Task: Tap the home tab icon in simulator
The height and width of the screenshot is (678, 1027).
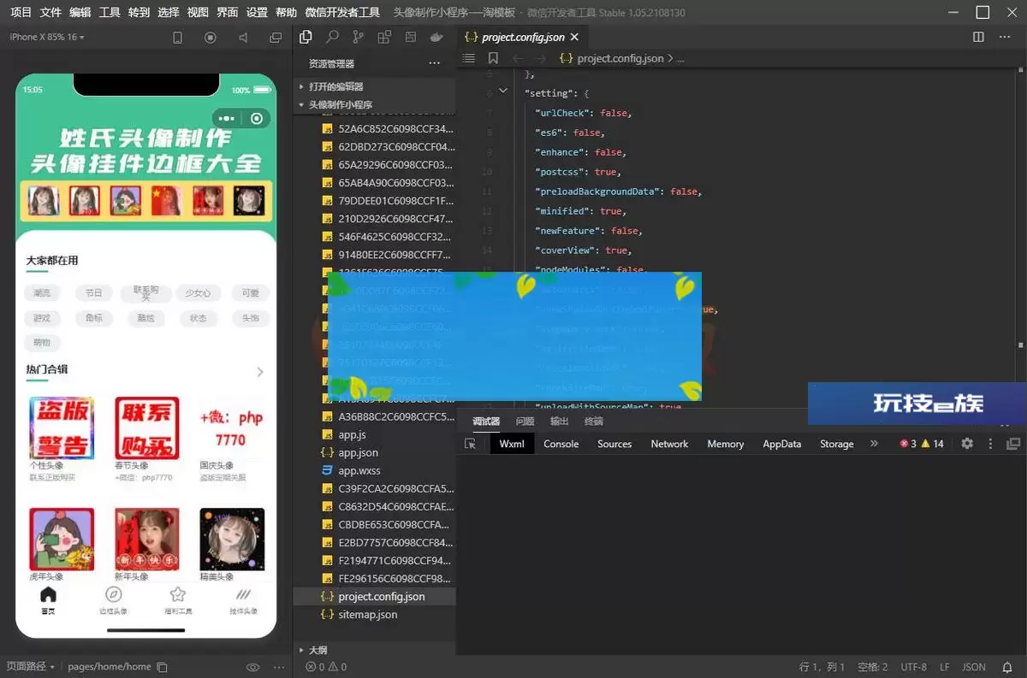Action: (x=49, y=595)
